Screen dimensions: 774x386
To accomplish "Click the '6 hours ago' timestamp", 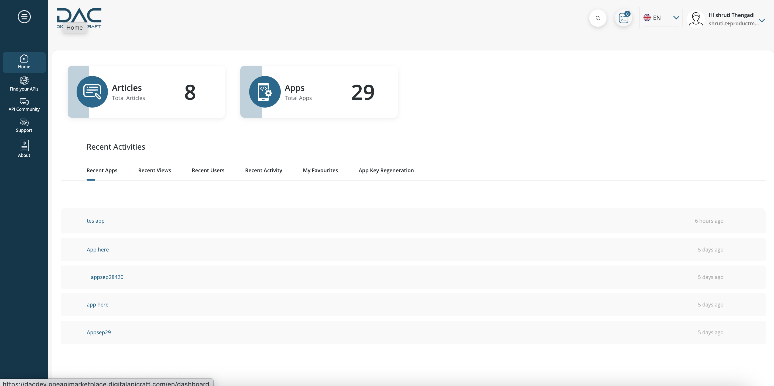I will pos(709,221).
